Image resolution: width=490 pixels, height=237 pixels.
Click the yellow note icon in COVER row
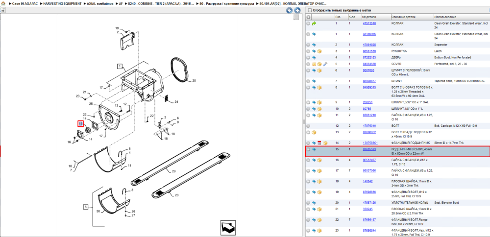(x=314, y=64)
